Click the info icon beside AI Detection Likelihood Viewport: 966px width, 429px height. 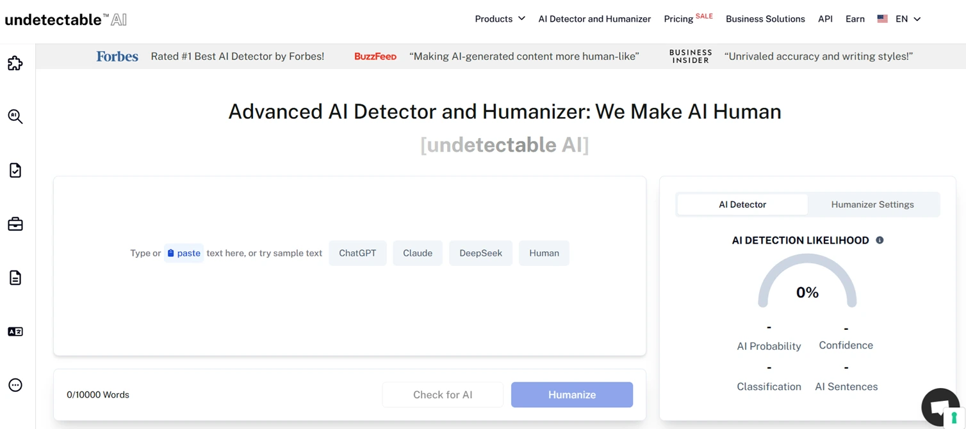(x=879, y=240)
